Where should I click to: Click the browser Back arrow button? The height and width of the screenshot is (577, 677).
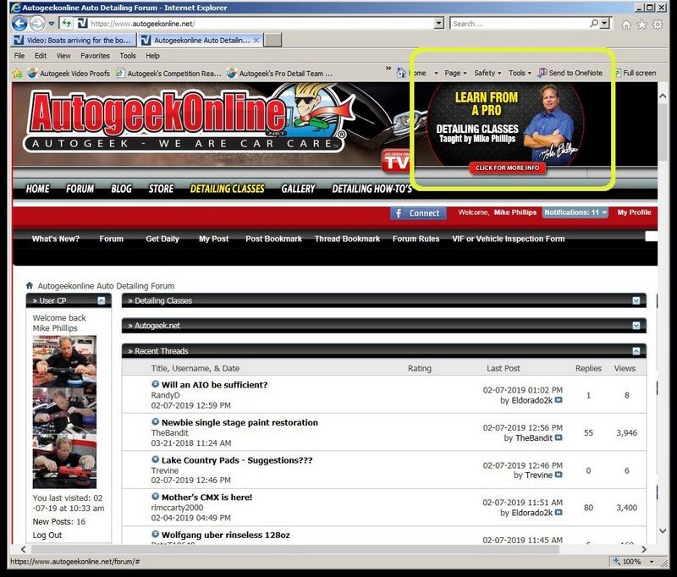click(x=19, y=24)
